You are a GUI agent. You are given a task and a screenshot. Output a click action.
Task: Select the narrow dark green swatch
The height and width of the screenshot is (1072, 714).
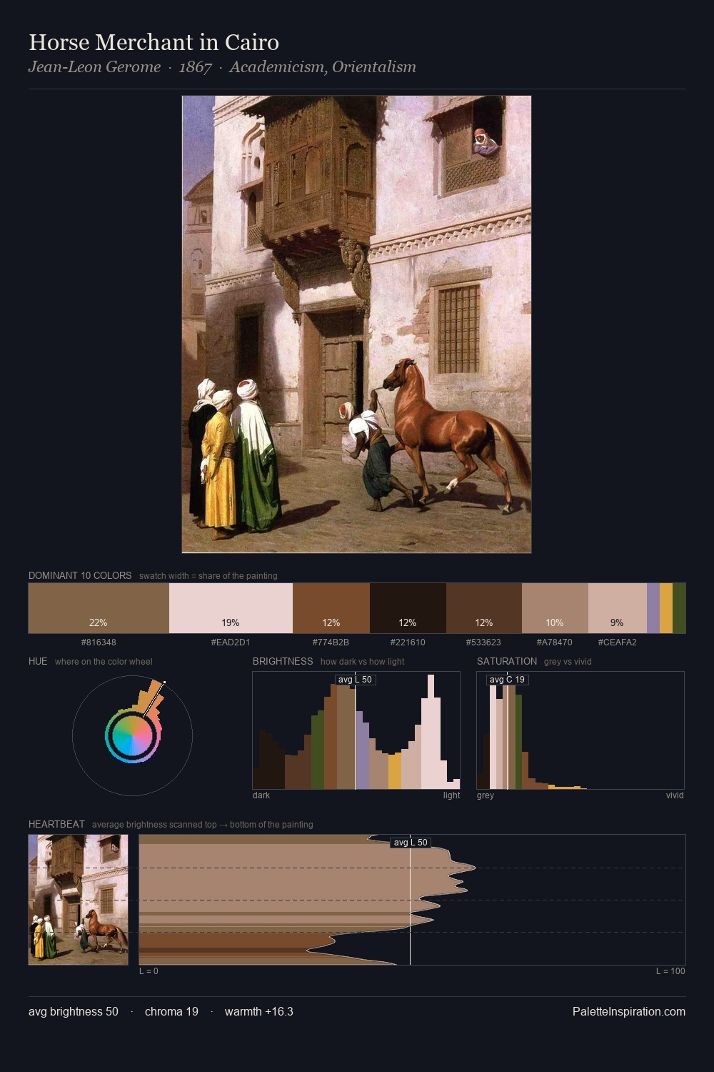679,608
